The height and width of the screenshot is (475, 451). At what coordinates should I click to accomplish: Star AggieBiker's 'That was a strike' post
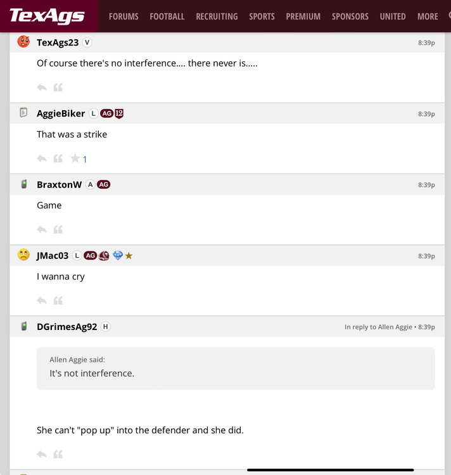click(75, 158)
